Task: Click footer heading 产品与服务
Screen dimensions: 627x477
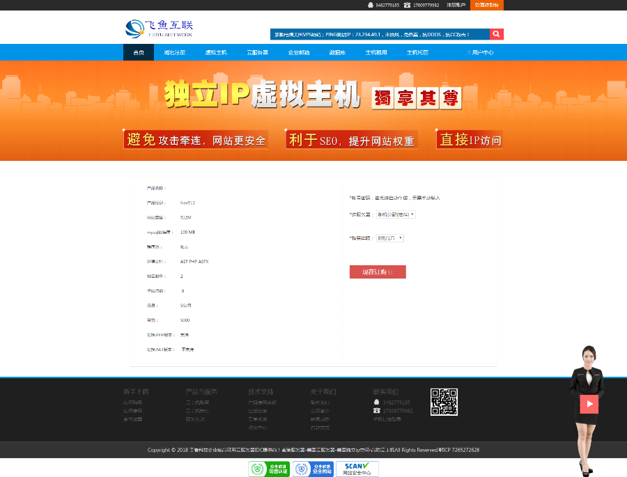Action: (x=201, y=391)
